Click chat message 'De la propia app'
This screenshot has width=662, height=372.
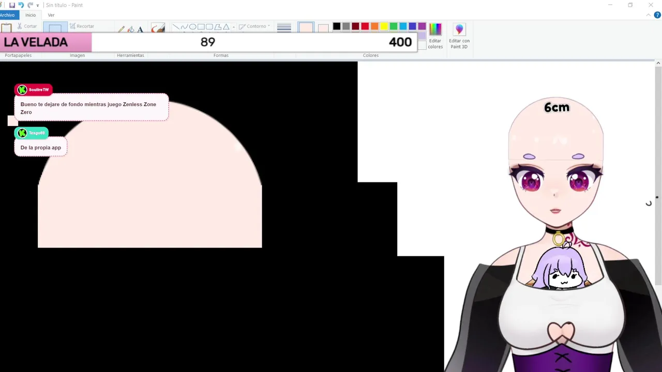coord(41,147)
